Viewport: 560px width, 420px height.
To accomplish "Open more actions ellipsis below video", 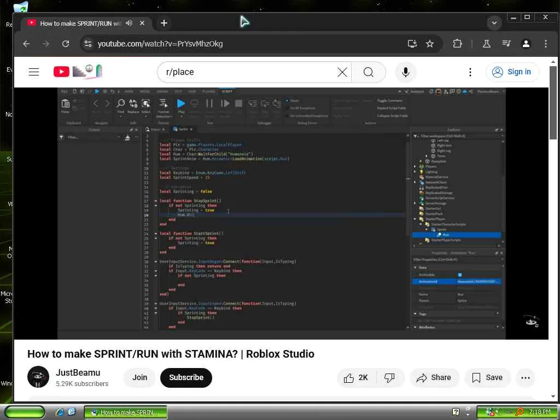I will (526, 377).
